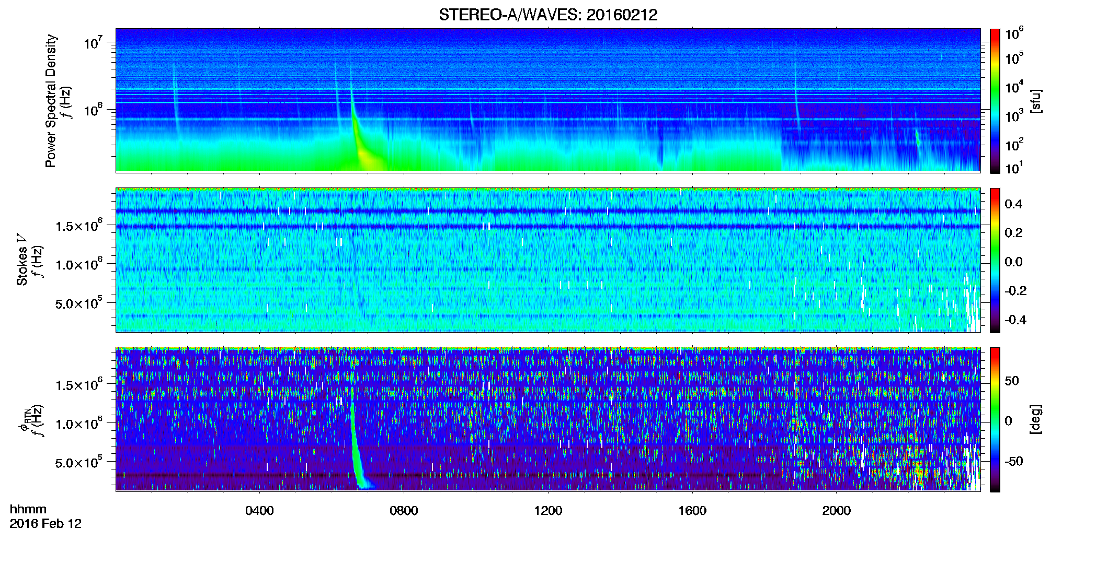1096x564 pixels.
Task: Click the 1.0×10^6 tick in bottom panel
Action: 79,423
